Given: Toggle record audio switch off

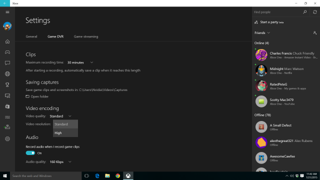Looking at the screenshot, I should (x=30, y=153).
